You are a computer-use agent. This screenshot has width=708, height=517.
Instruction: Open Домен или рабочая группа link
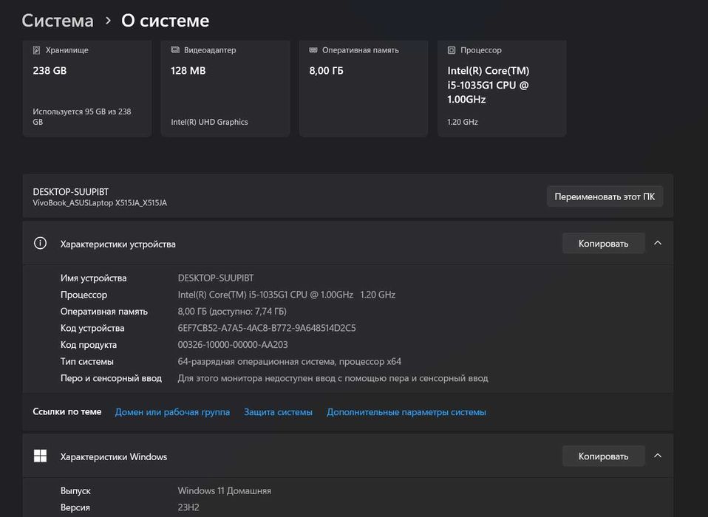[x=172, y=412]
